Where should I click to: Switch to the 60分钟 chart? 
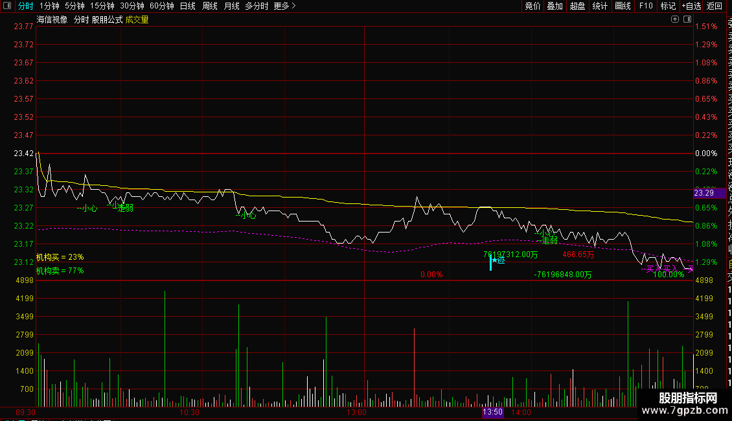pos(162,6)
